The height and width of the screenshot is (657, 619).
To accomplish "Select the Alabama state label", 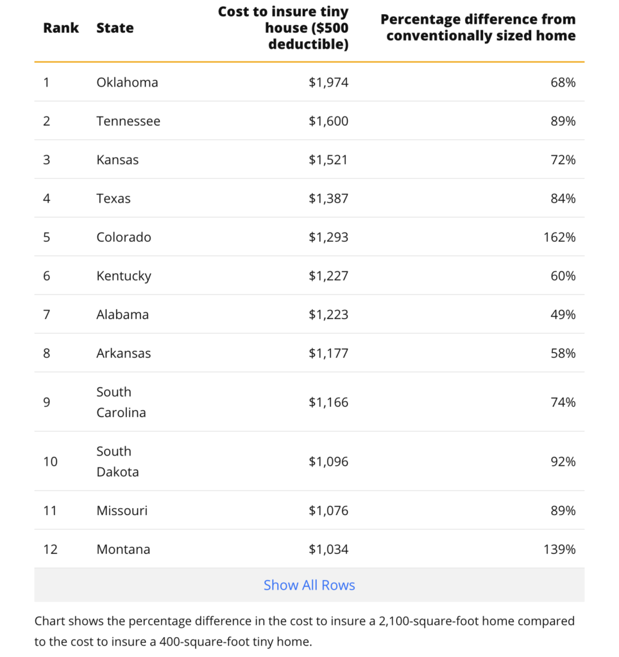I will [122, 314].
